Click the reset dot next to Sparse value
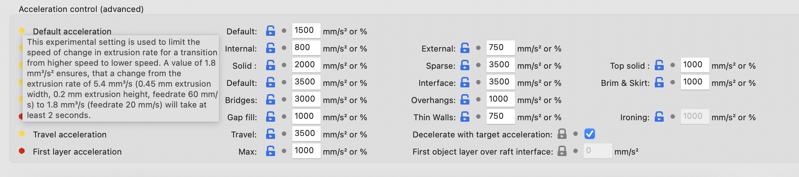Image resolution: width=799 pixels, height=177 pixels. [478, 65]
